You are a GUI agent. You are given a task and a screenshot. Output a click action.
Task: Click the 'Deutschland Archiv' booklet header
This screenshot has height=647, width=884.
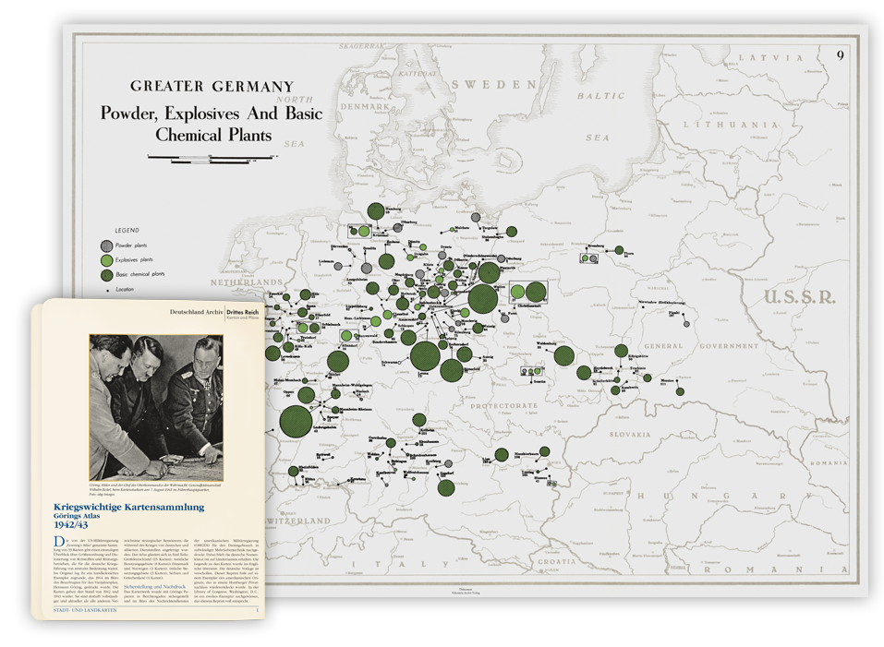pos(196,312)
